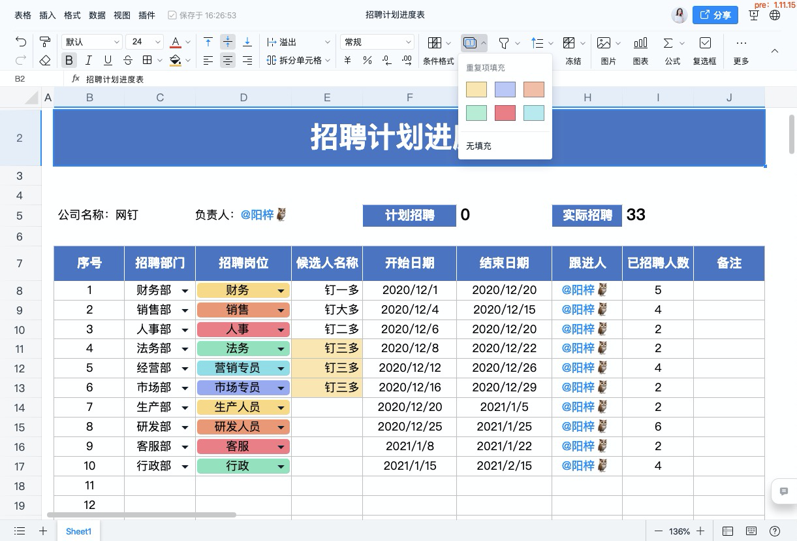Toggle bold formatting off
Screen dimensions: 797x541
[69, 59]
